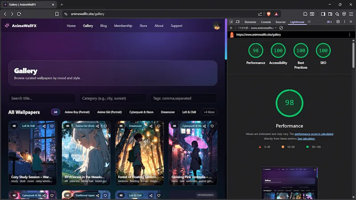Show more DevTools tabs with the double chevron

tap(309, 22)
